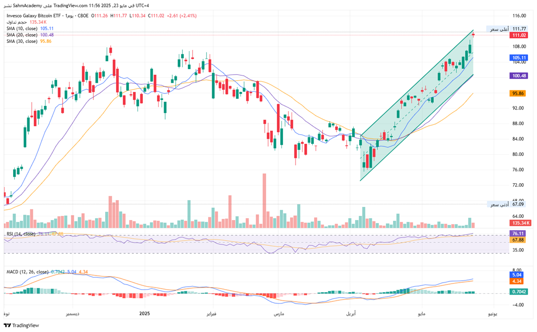Click the "مارس" label on the time axis
This screenshot has width=537, height=332.
click(278, 313)
